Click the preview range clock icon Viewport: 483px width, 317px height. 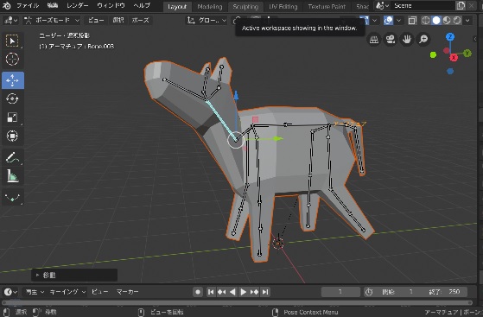click(x=369, y=292)
